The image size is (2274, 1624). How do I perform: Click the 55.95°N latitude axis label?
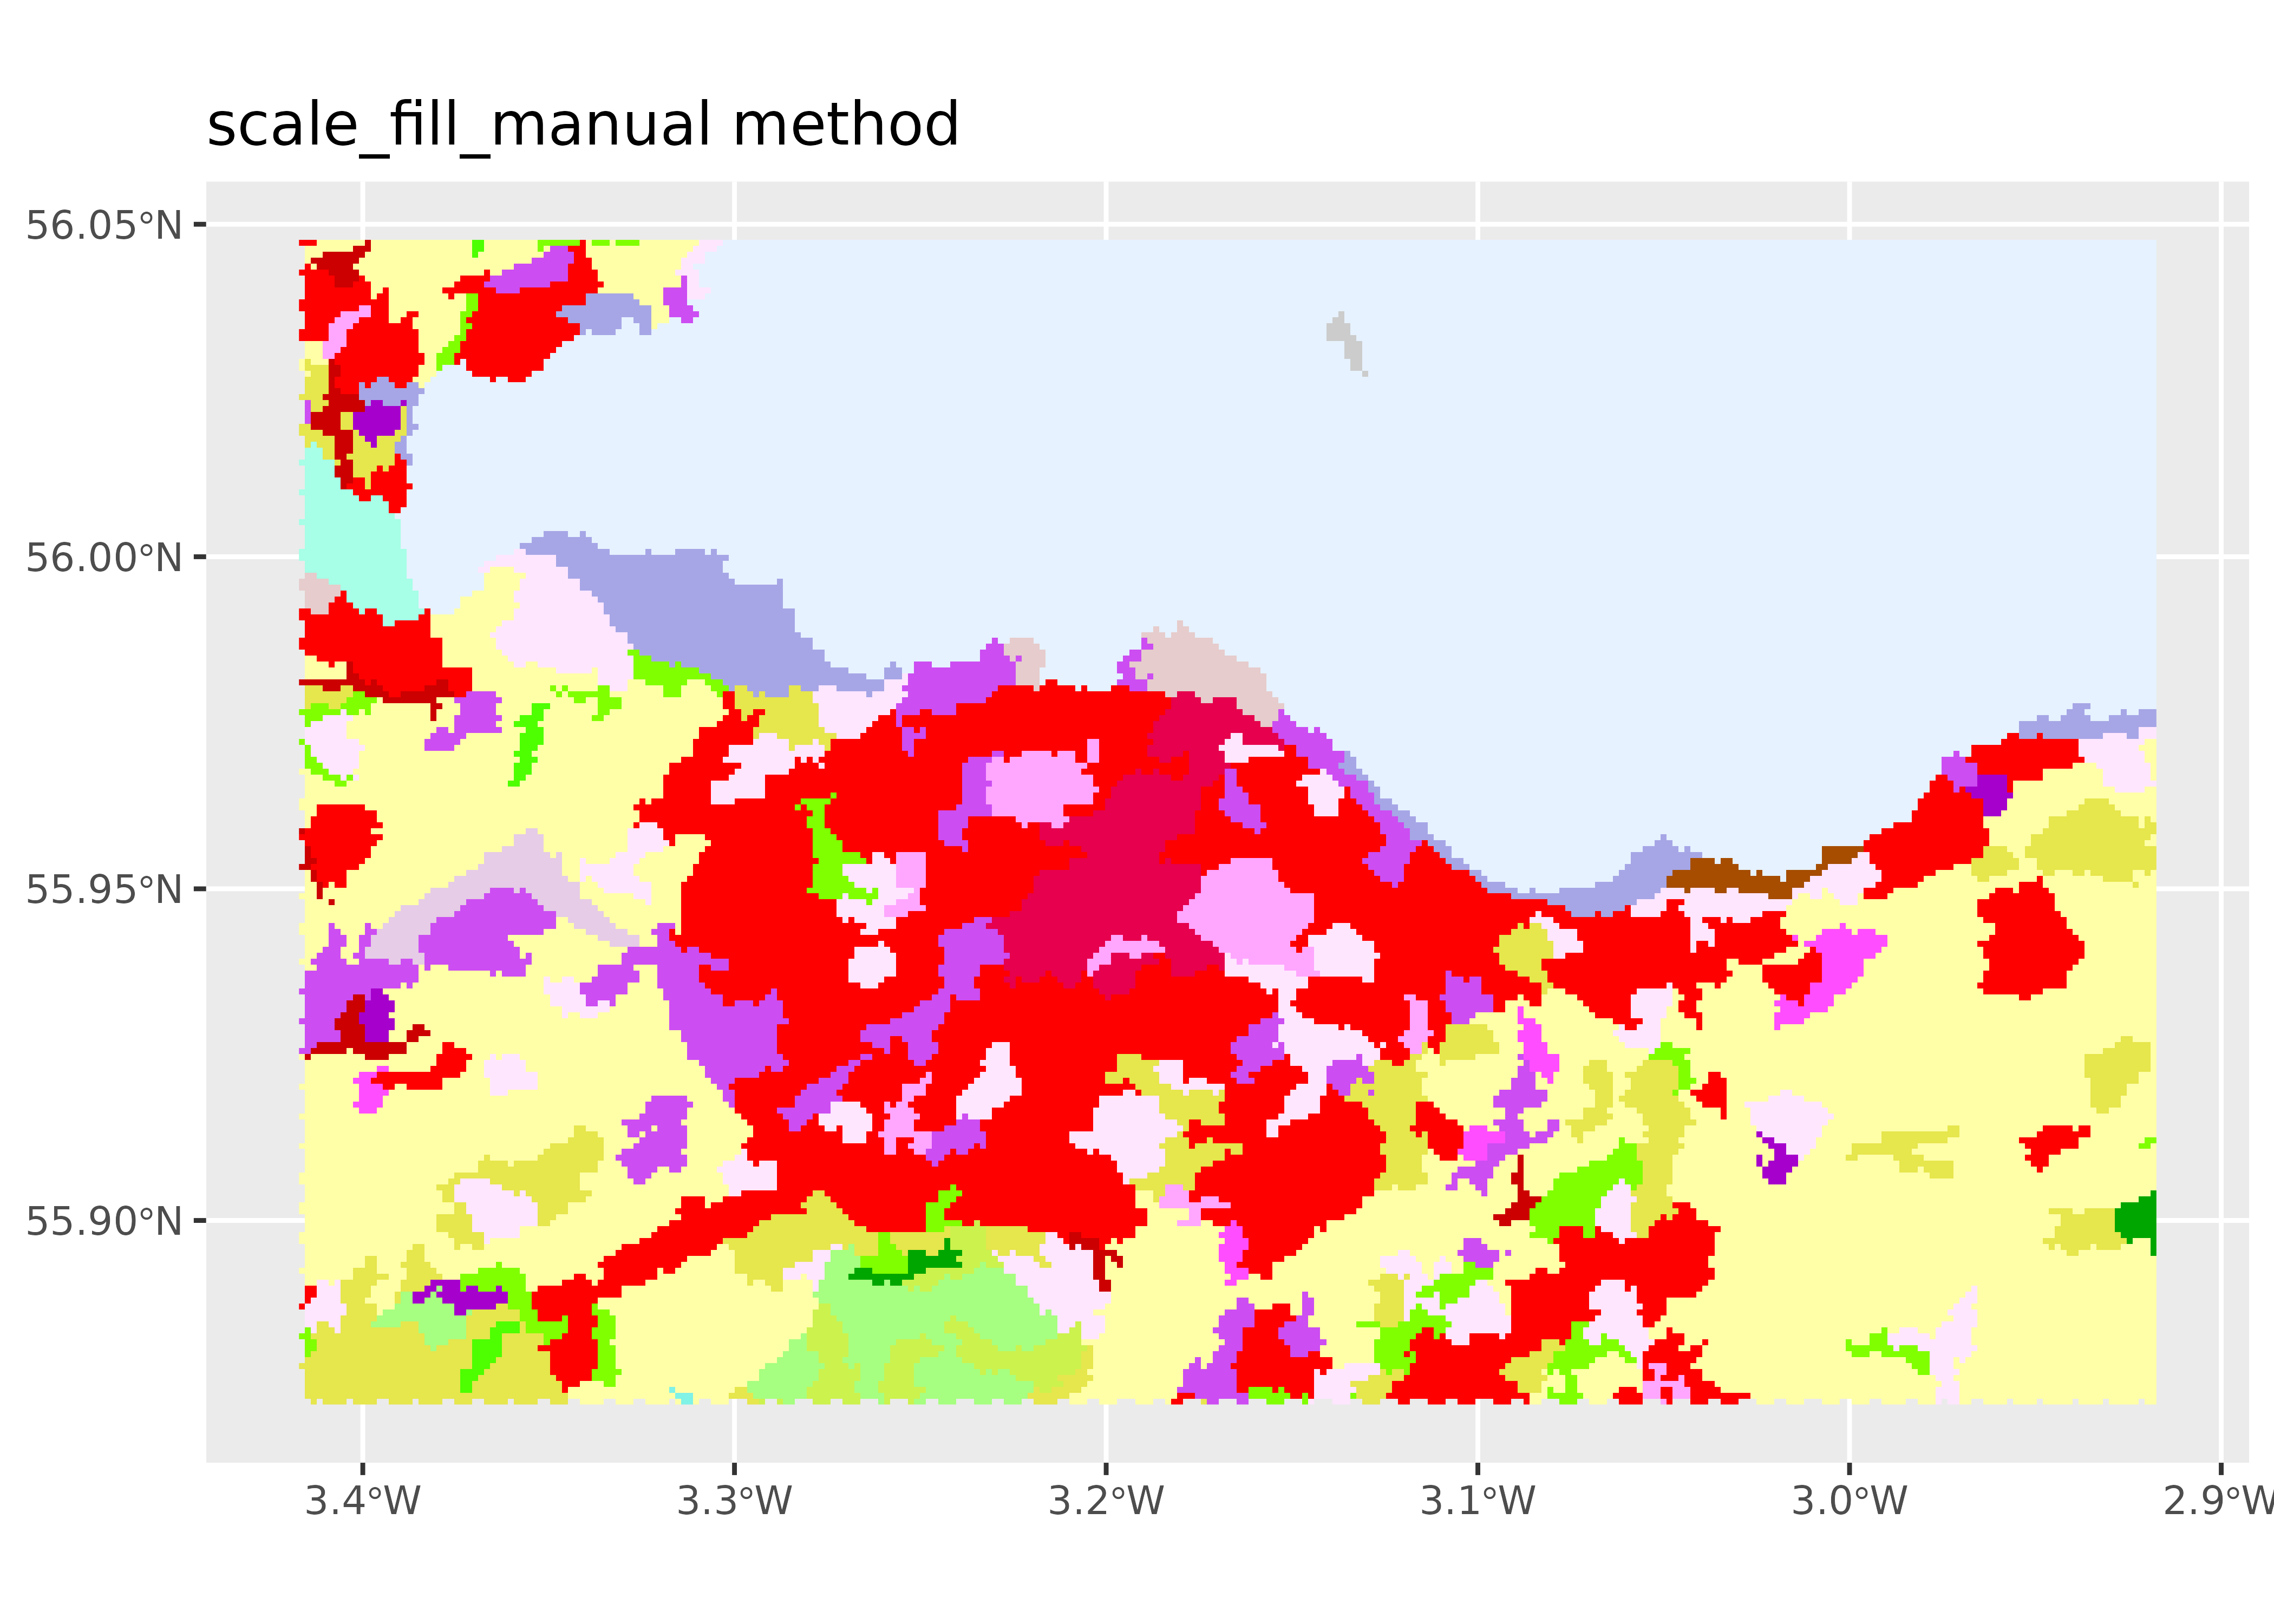point(104,889)
